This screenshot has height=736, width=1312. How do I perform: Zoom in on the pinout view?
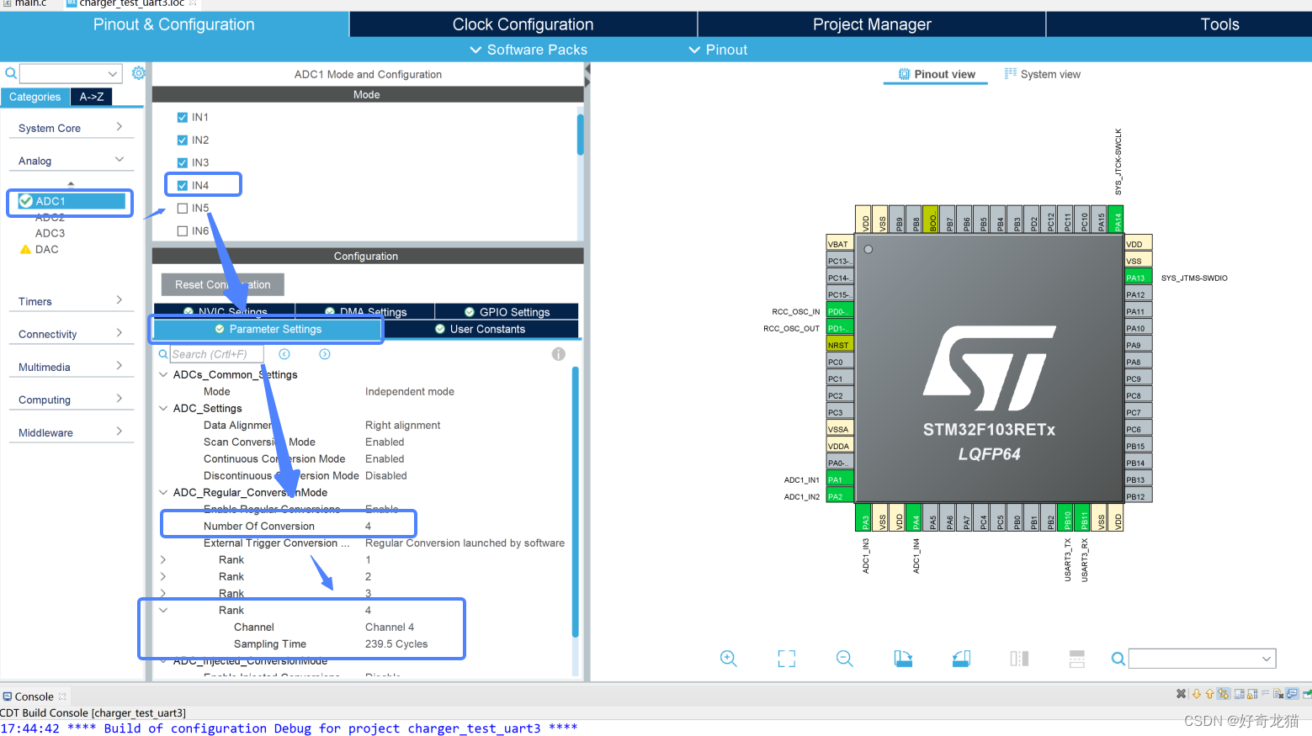click(x=729, y=659)
